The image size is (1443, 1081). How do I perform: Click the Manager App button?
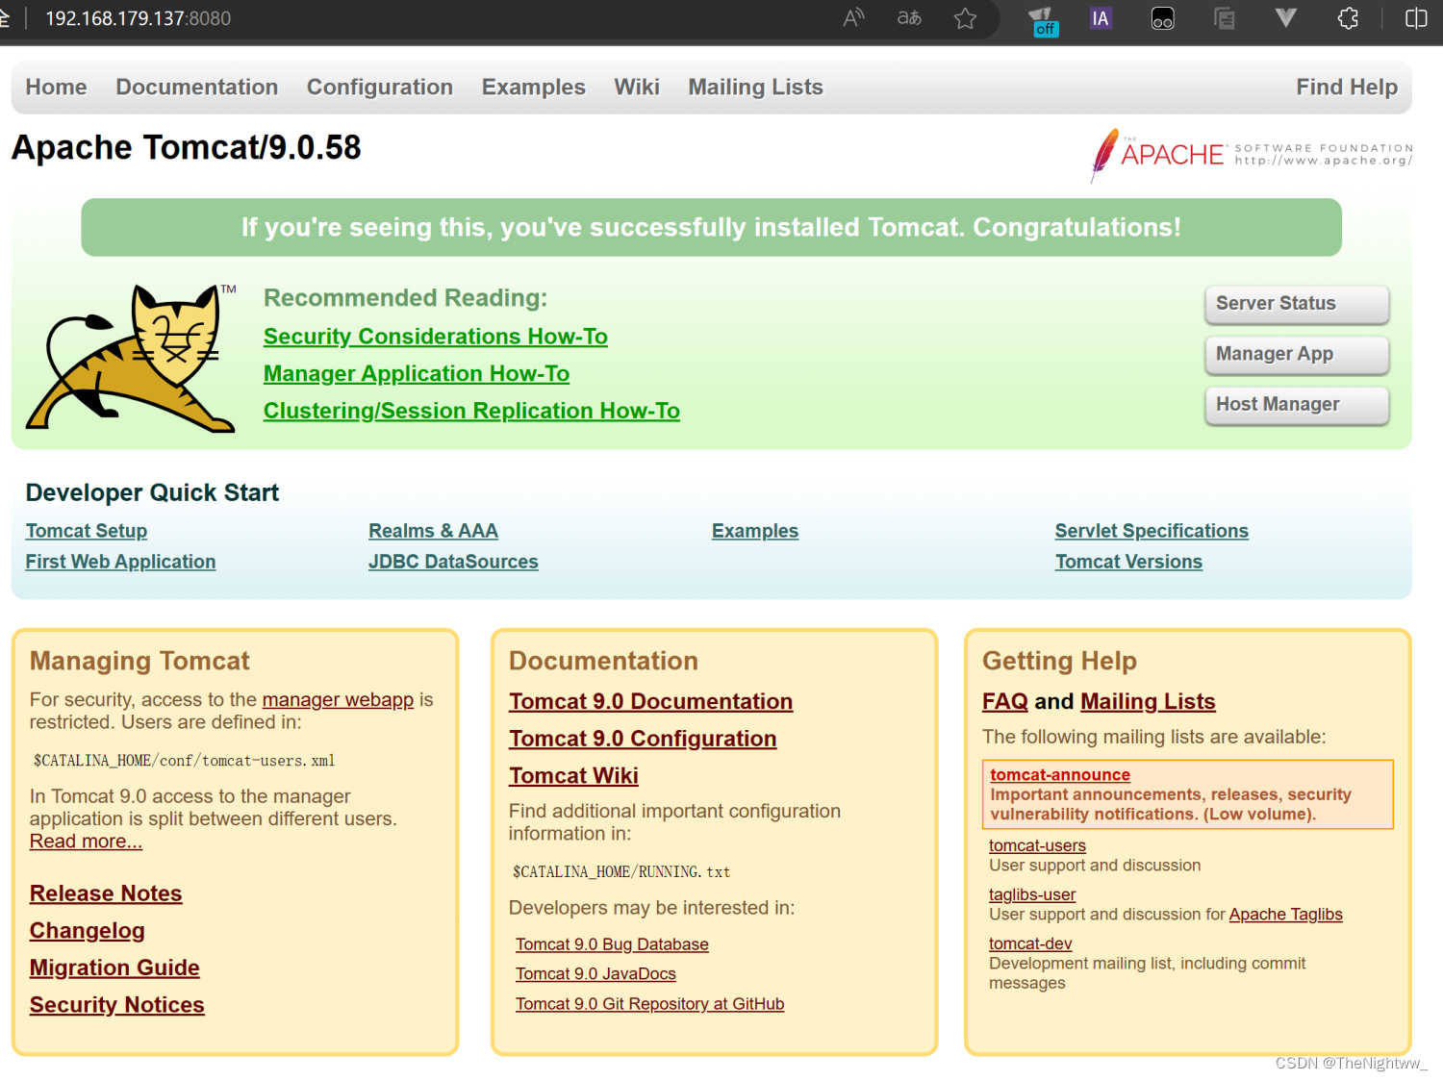[1297, 354]
